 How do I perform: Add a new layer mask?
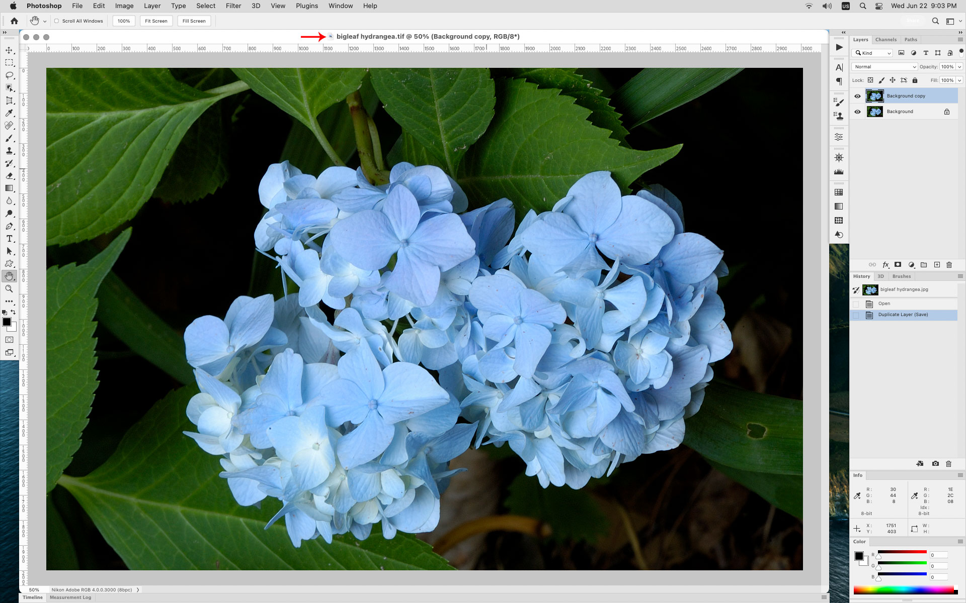[x=898, y=265]
